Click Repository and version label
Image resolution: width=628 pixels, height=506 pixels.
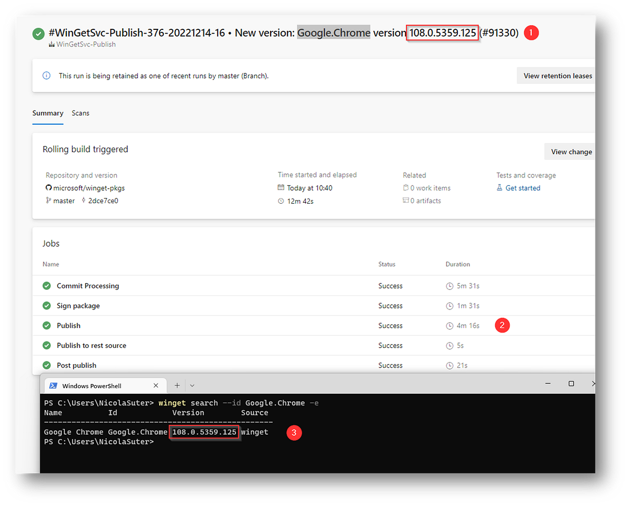(x=81, y=175)
